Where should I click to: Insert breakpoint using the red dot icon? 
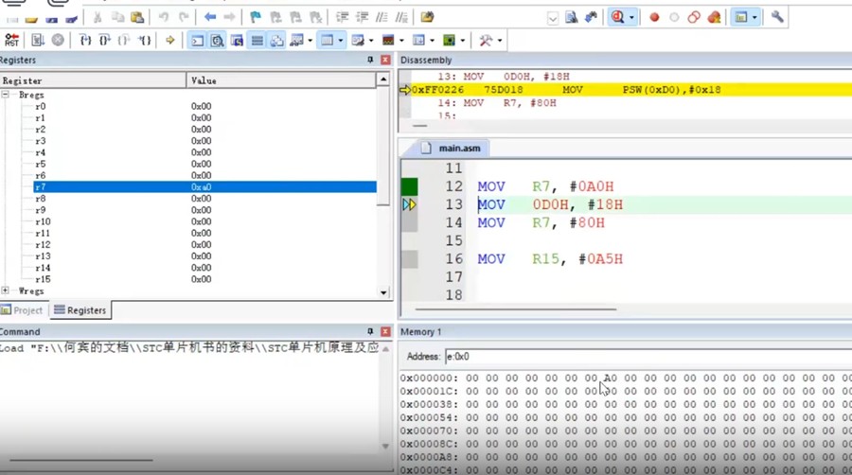(653, 17)
